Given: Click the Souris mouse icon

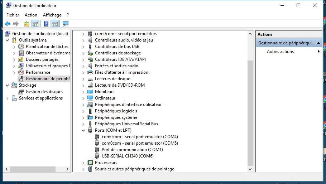Looking at the screenshot, I should pyautogui.click(x=90, y=169).
